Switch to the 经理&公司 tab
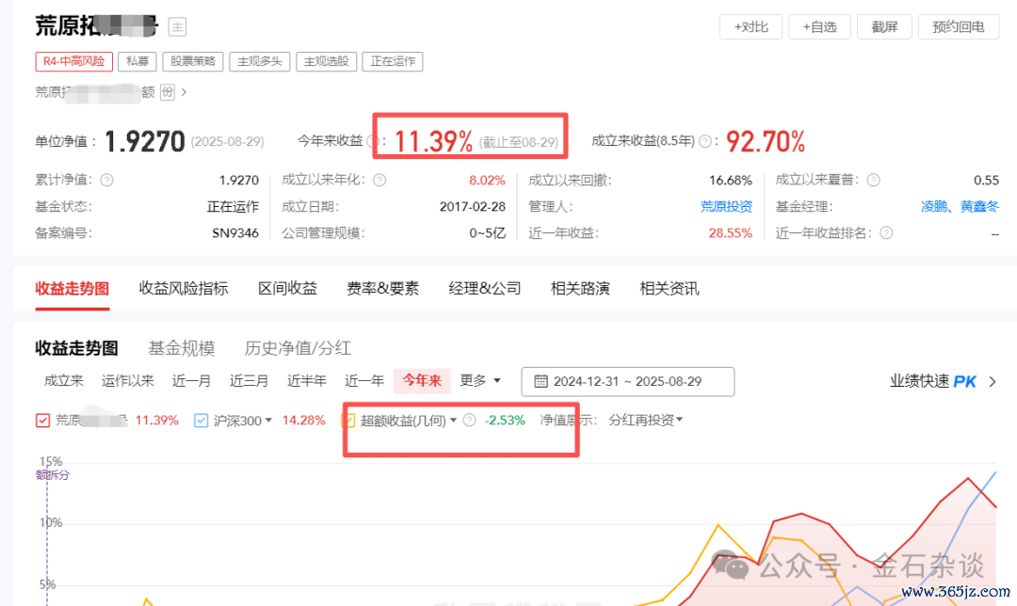This screenshot has width=1017, height=606. (x=485, y=289)
